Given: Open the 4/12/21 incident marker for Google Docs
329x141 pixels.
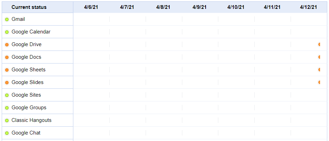Looking at the screenshot, I should (319, 57).
